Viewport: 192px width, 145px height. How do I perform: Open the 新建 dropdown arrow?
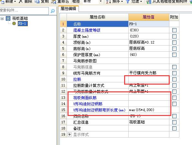point(15,2)
